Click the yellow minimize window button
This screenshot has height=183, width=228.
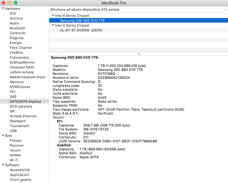pyautogui.click(x=9, y=3)
